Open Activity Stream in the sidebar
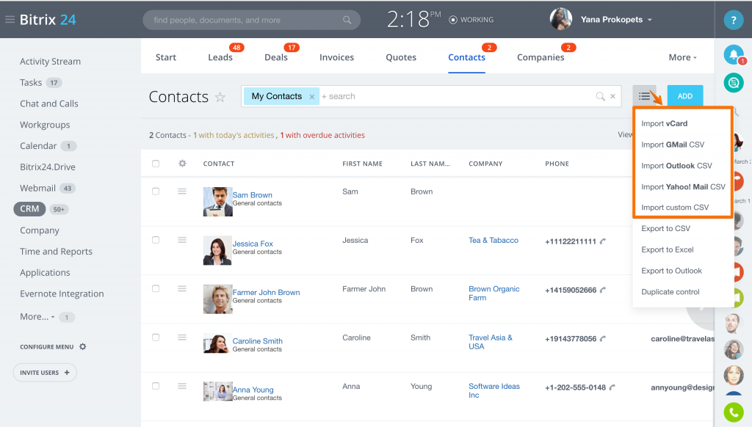Viewport: 752px width, 427px height. pyautogui.click(x=51, y=62)
